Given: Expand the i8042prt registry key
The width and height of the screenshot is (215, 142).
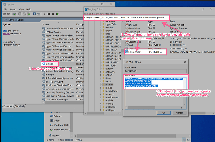Looking at the screenshot, I should click(101, 28).
